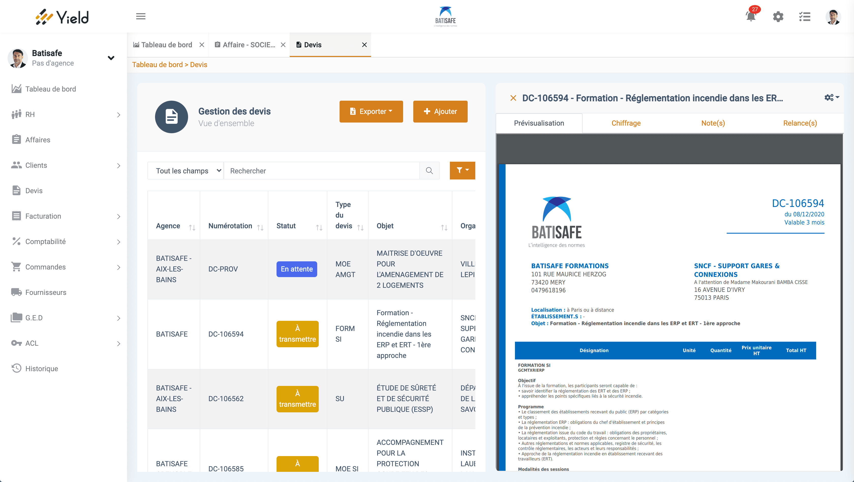
Task: Expand the Batisafe agency dropdown chevron
Action: pos(111,58)
